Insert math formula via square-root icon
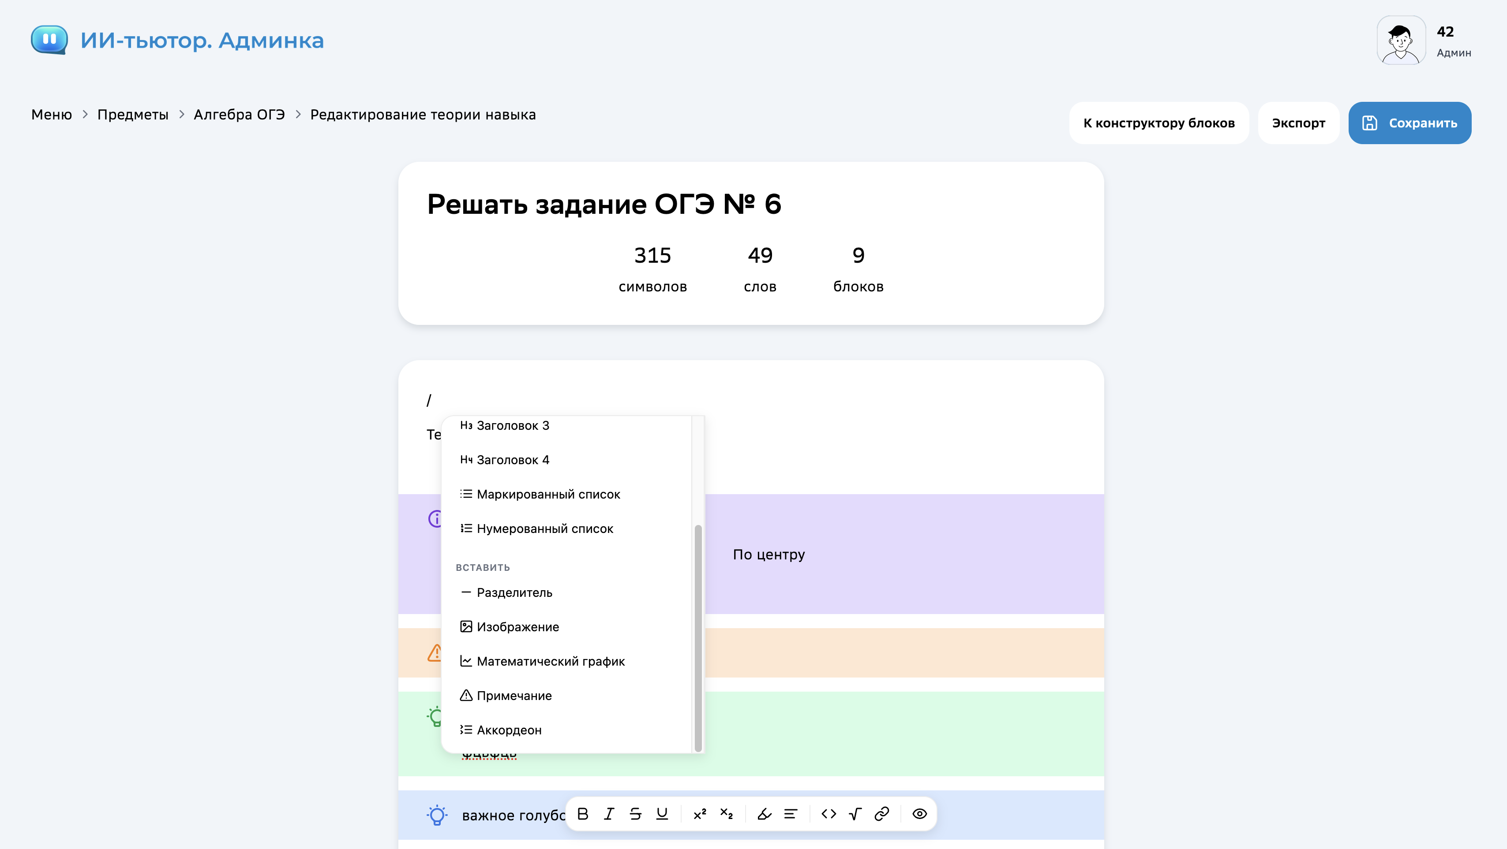The width and height of the screenshot is (1507, 849). tap(855, 814)
